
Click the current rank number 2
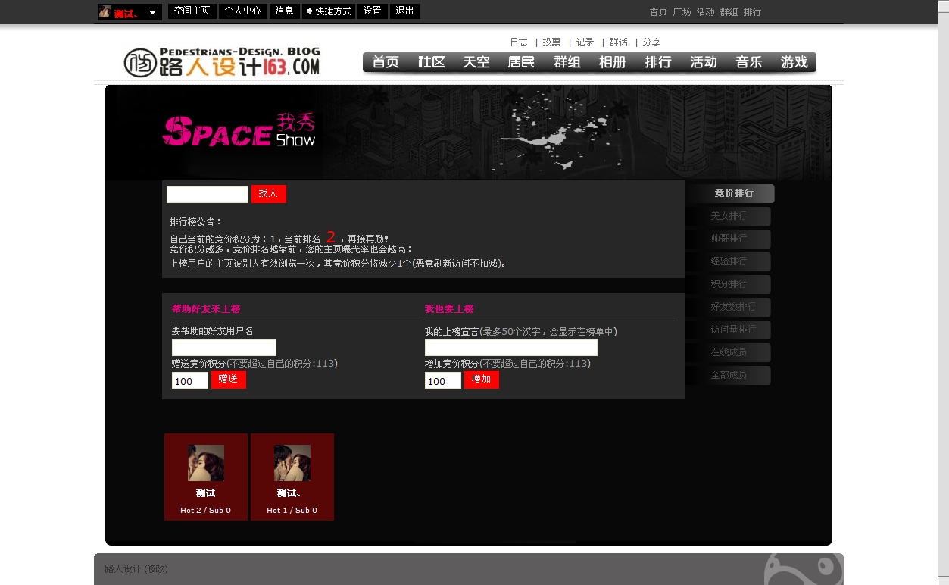click(x=331, y=237)
